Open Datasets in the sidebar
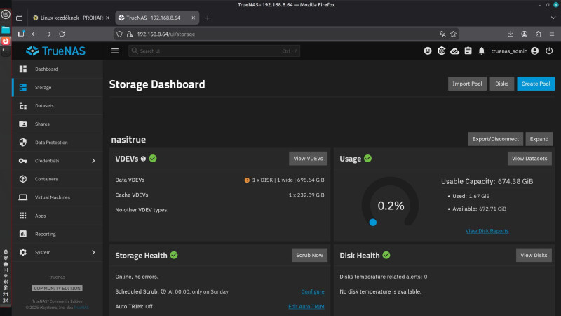The width and height of the screenshot is (561, 316). [43, 106]
